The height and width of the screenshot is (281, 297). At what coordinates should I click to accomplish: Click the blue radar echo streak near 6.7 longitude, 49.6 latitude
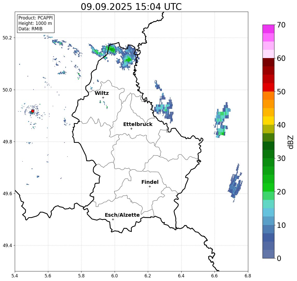235,183
